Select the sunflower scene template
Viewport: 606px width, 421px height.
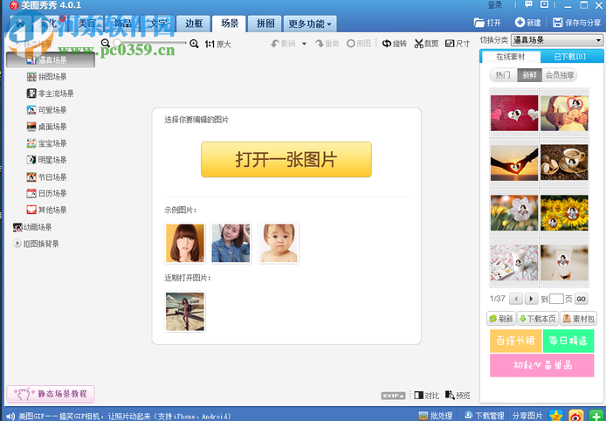(564, 212)
